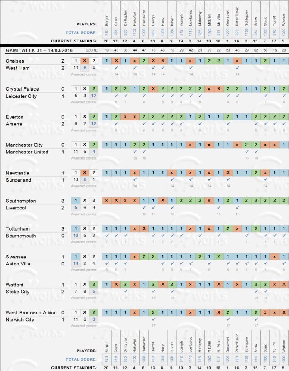
Task: Click the checkmark under HanoApi's Newcastle prediction
Action: [135, 179]
